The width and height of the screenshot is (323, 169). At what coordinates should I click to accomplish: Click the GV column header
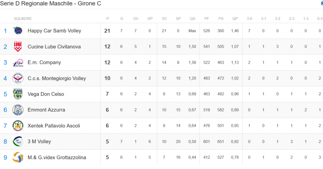[136, 19]
